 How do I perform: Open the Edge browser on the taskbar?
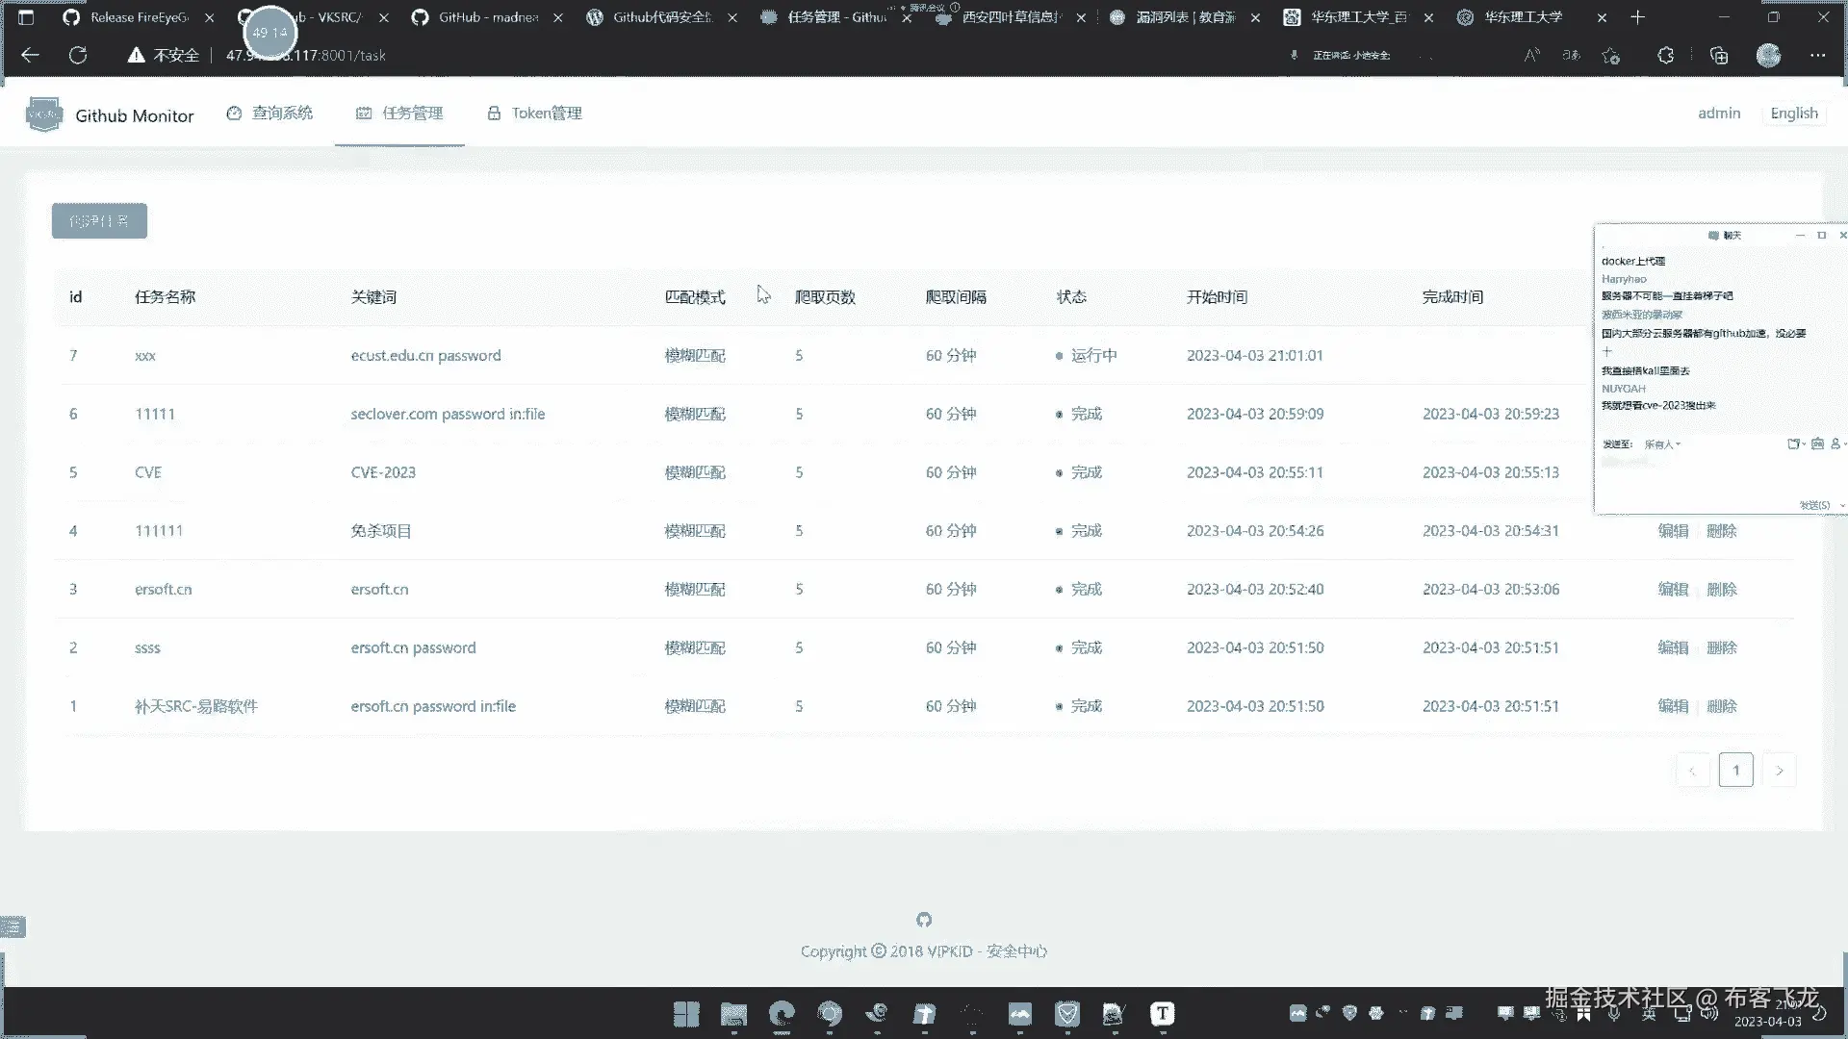[782, 1013]
